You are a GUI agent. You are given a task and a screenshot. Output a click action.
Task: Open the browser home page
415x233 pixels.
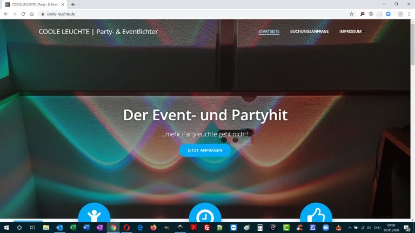[x=32, y=14]
